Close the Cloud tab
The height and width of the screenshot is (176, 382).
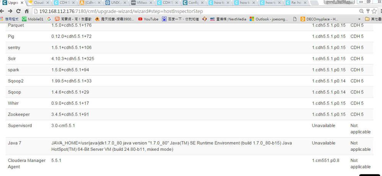click(x=47, y=3)
